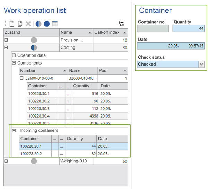Select incoming container 100228.20.2

tap(73, 154)
